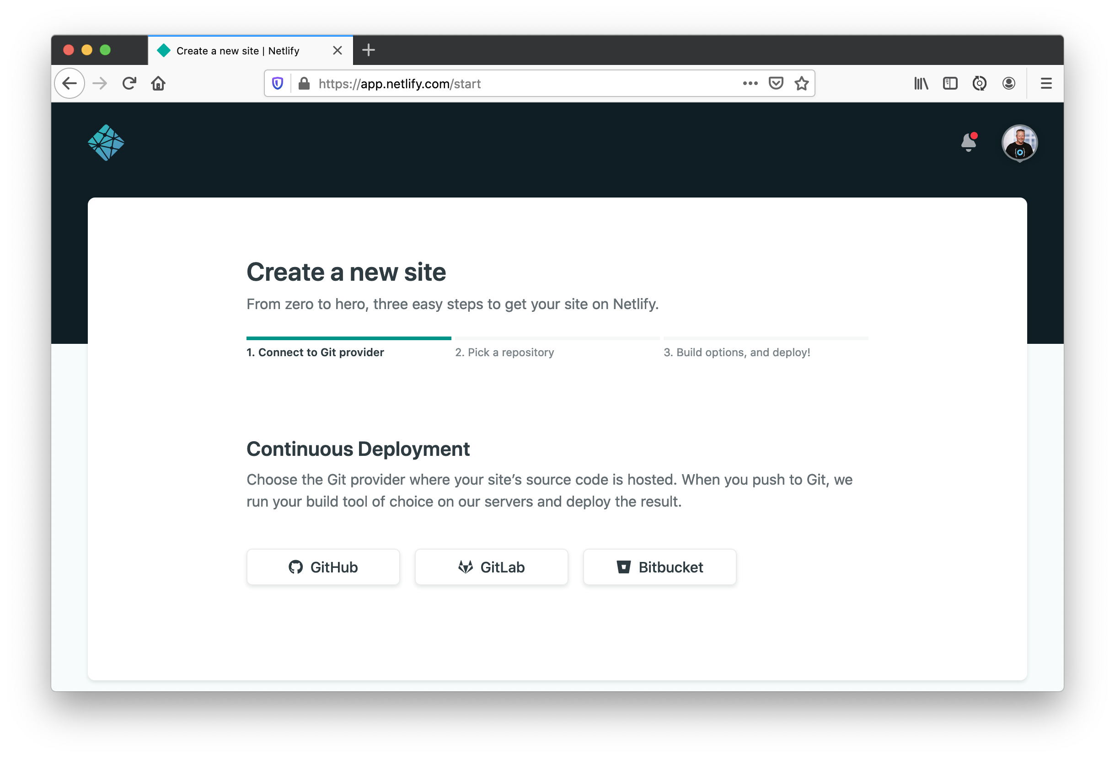Choose Bitbucket as Git provider
Image resolution: width=1115 pixels, height=759 pixels.
pyautogui.click(x=659, y=567)
